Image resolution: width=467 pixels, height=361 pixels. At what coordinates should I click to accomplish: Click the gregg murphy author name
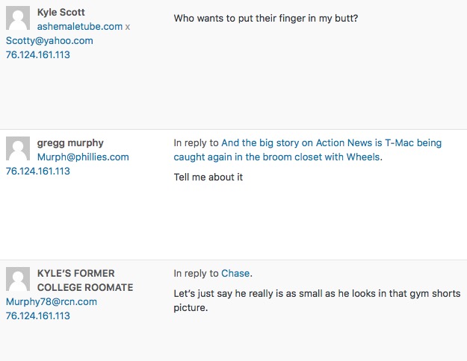[70, 143]
